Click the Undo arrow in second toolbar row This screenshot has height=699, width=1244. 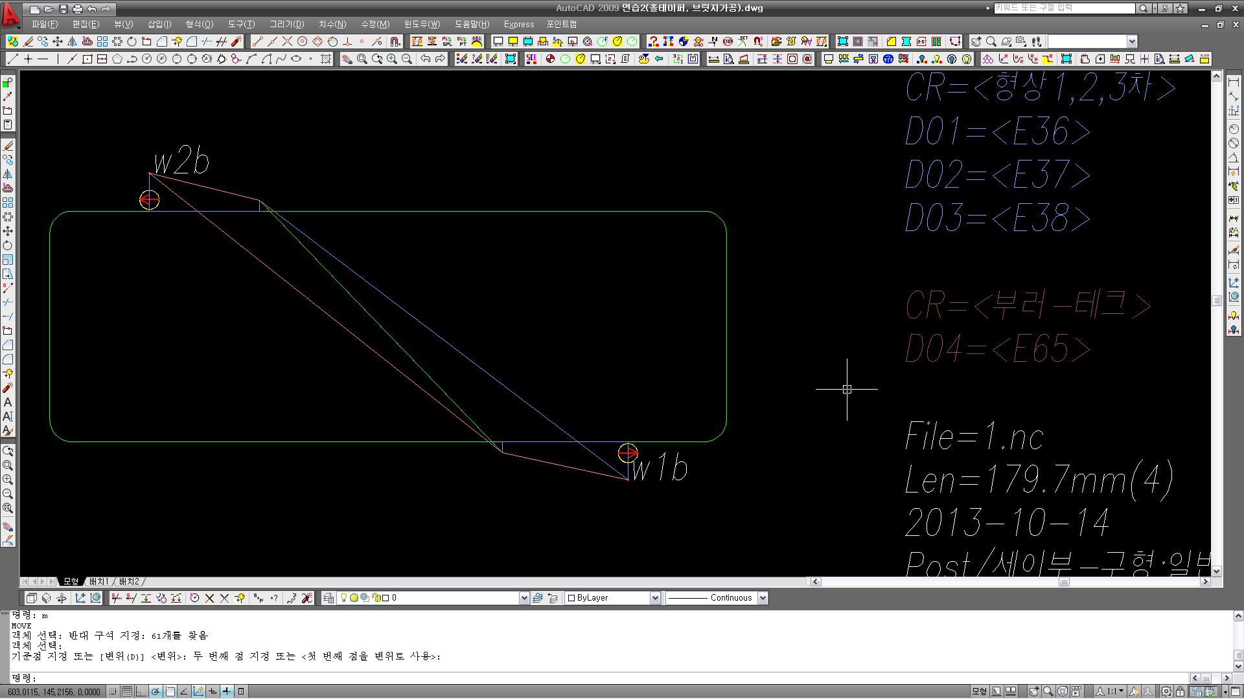pyautogui.click(x=425, y=59)
